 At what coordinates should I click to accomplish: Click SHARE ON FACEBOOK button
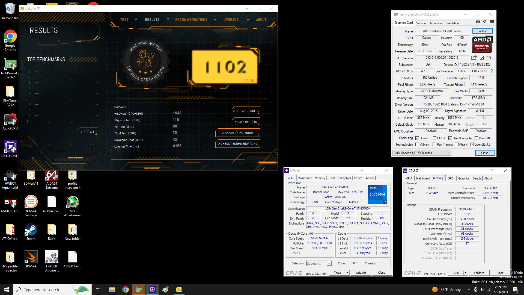[x=238, y=133]
